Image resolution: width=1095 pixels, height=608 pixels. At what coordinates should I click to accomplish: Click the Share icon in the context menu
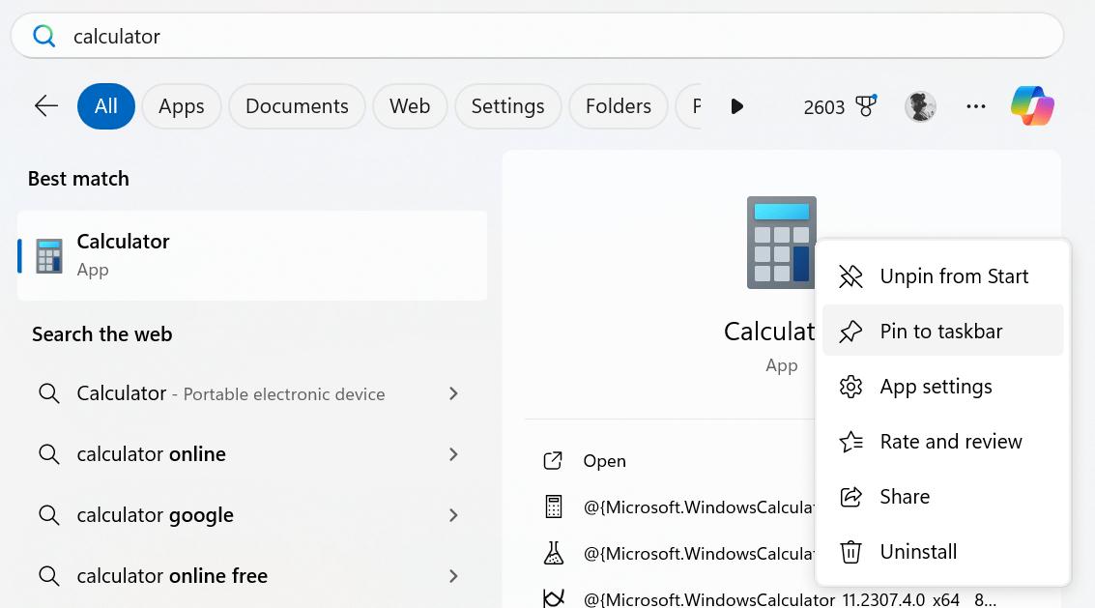[x=850, y=496]
